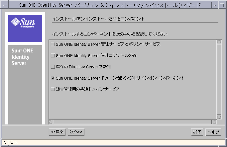The image size is (227, 147).
Task: Click the '既存の Directory Server を設定' label text
Action: tap(83, 67)
